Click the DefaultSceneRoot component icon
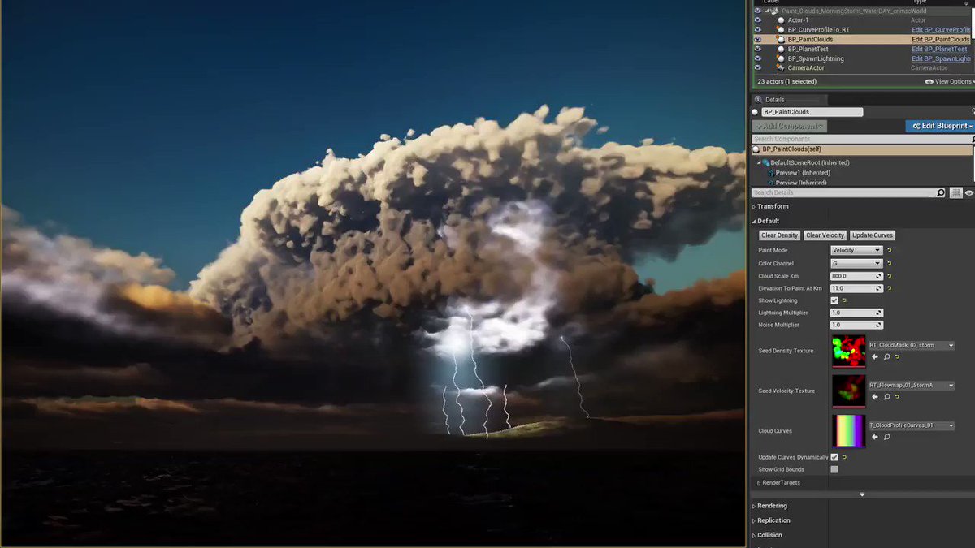The image size is (975, 548). point(765,162)
